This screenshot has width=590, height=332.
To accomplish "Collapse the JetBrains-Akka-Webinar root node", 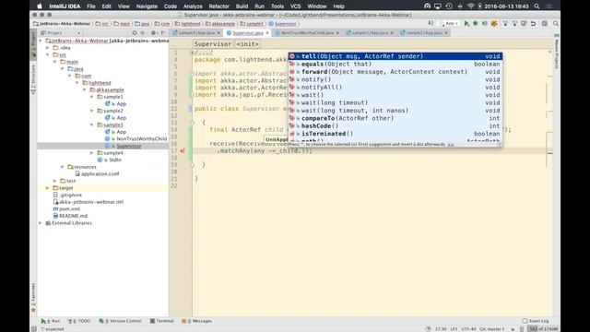I will 41,41.
